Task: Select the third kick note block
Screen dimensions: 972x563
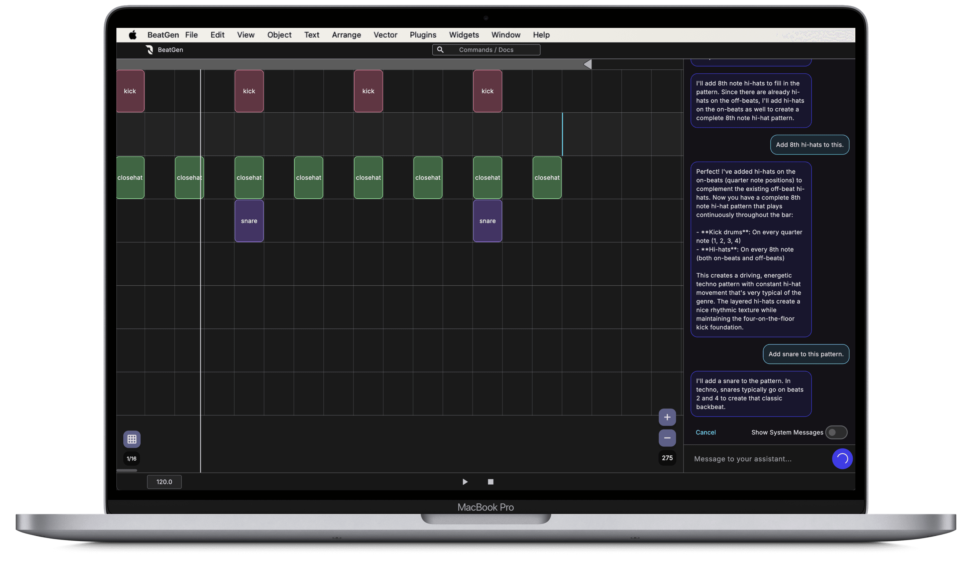Action: (x=368, y=91)
